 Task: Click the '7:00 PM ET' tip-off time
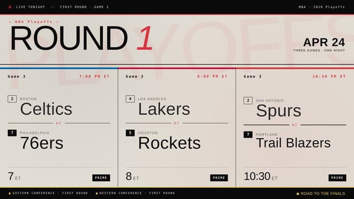[95, 76]
